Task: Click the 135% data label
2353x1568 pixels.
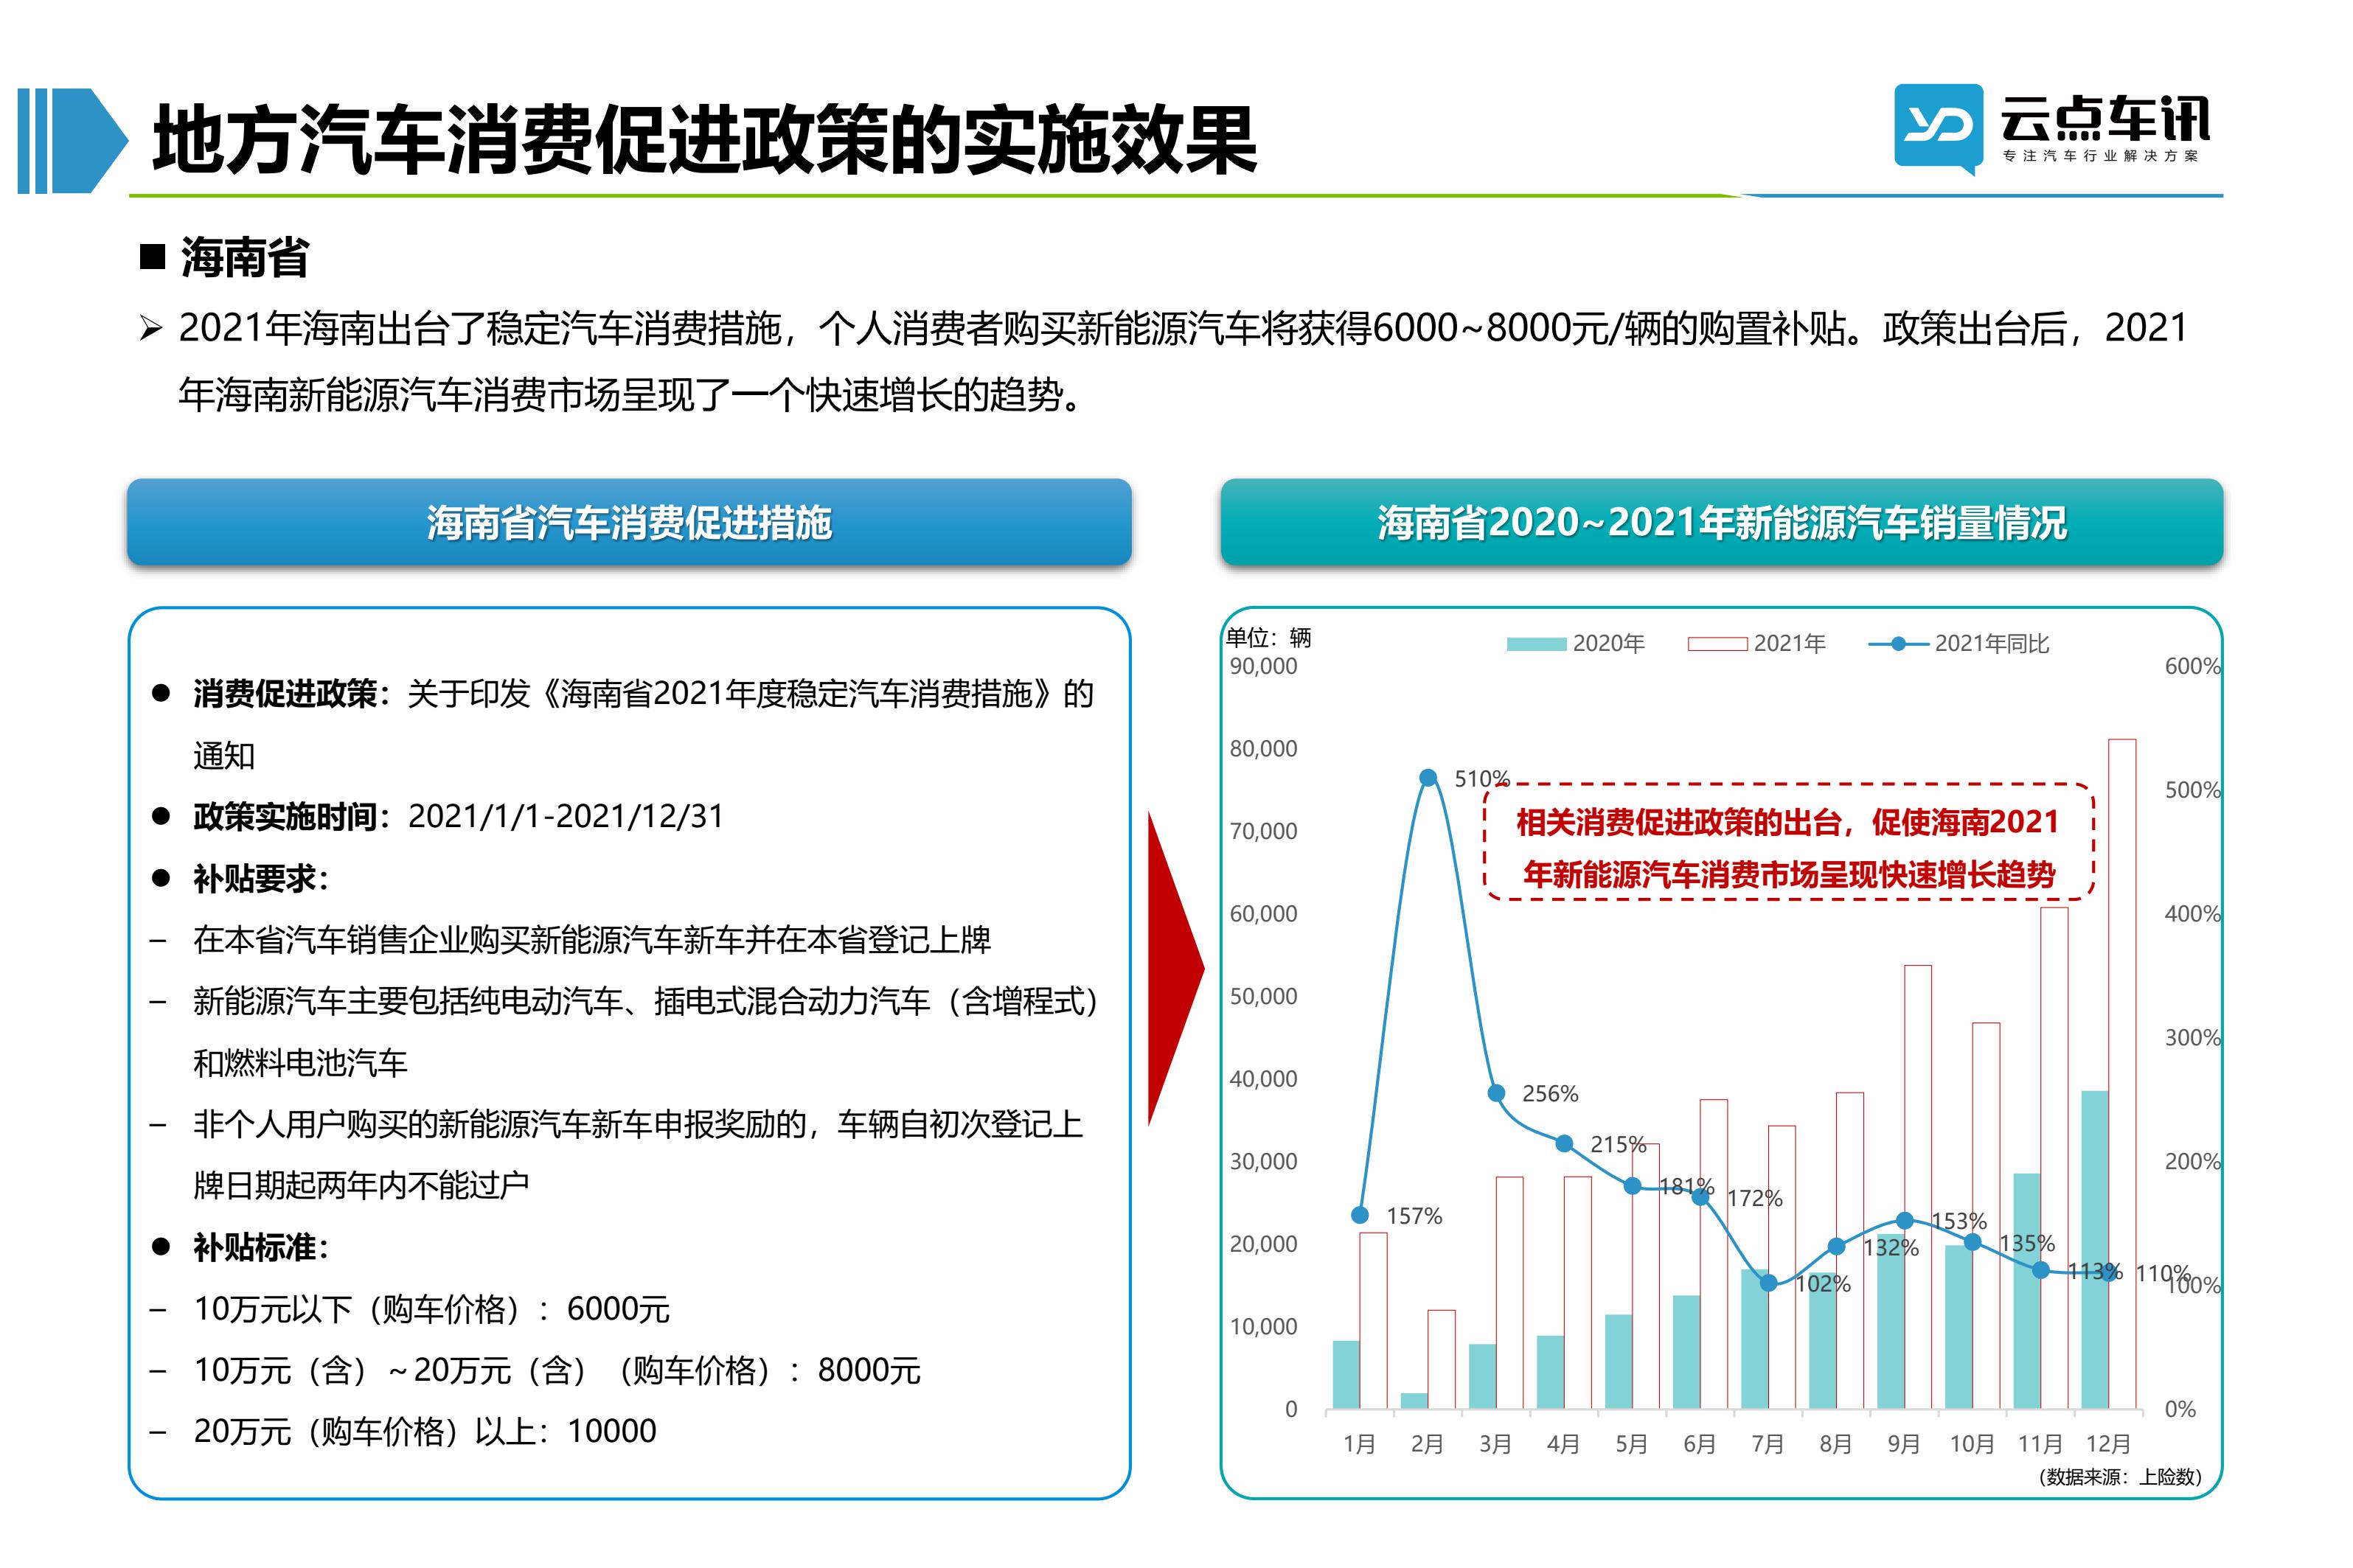Action: coord(2027,1243)
